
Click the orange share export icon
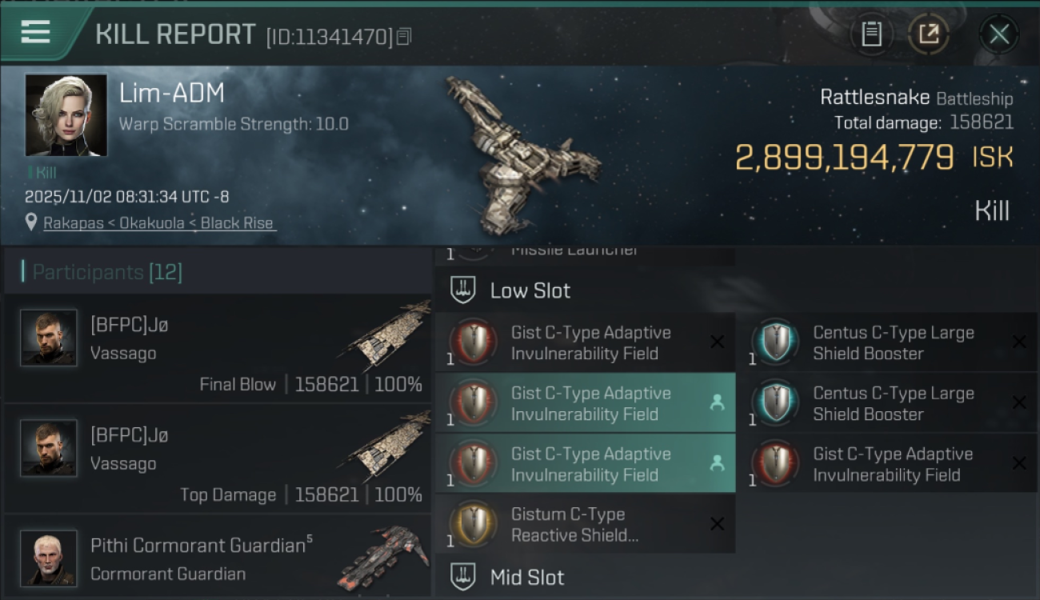tap(928, 34)
